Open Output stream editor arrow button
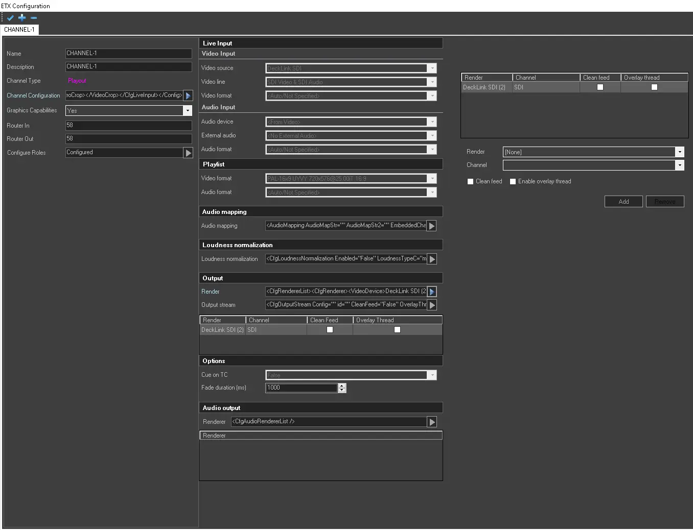Screen dimensions: 693x530 (432, 305)
